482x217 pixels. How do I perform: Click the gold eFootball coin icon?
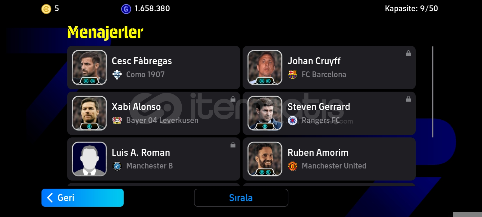coord(46,9)
